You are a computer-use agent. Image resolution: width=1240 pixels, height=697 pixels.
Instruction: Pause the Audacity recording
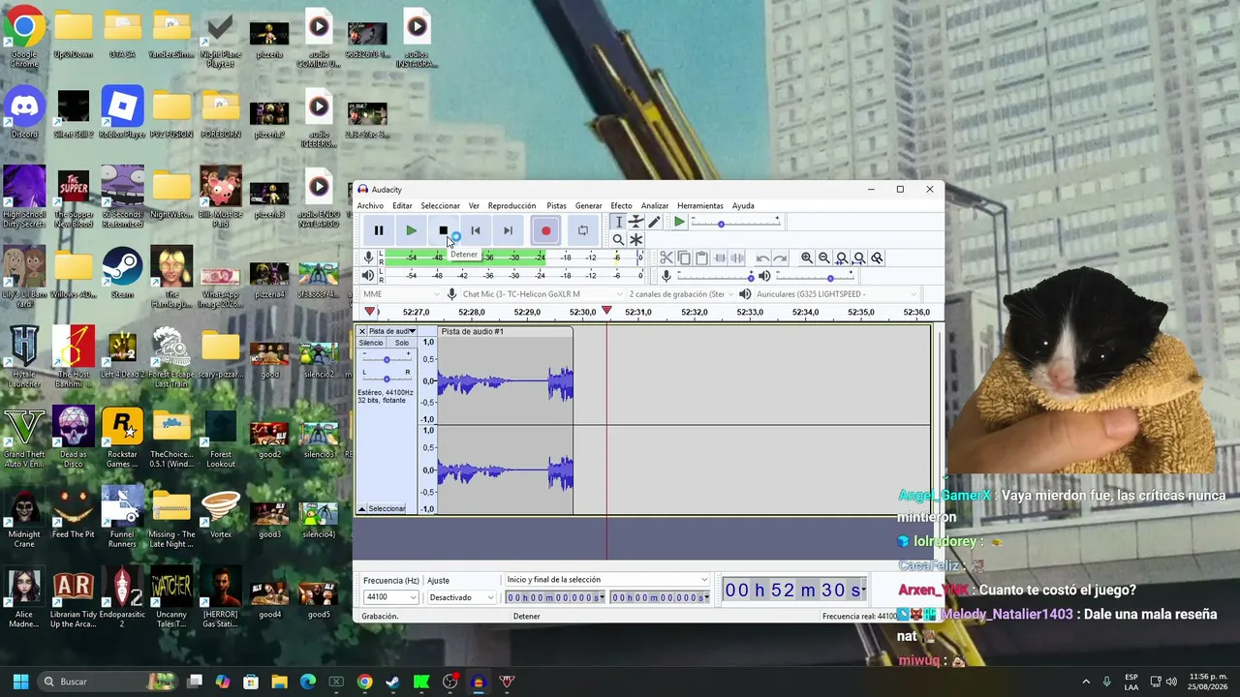(379, 230)
